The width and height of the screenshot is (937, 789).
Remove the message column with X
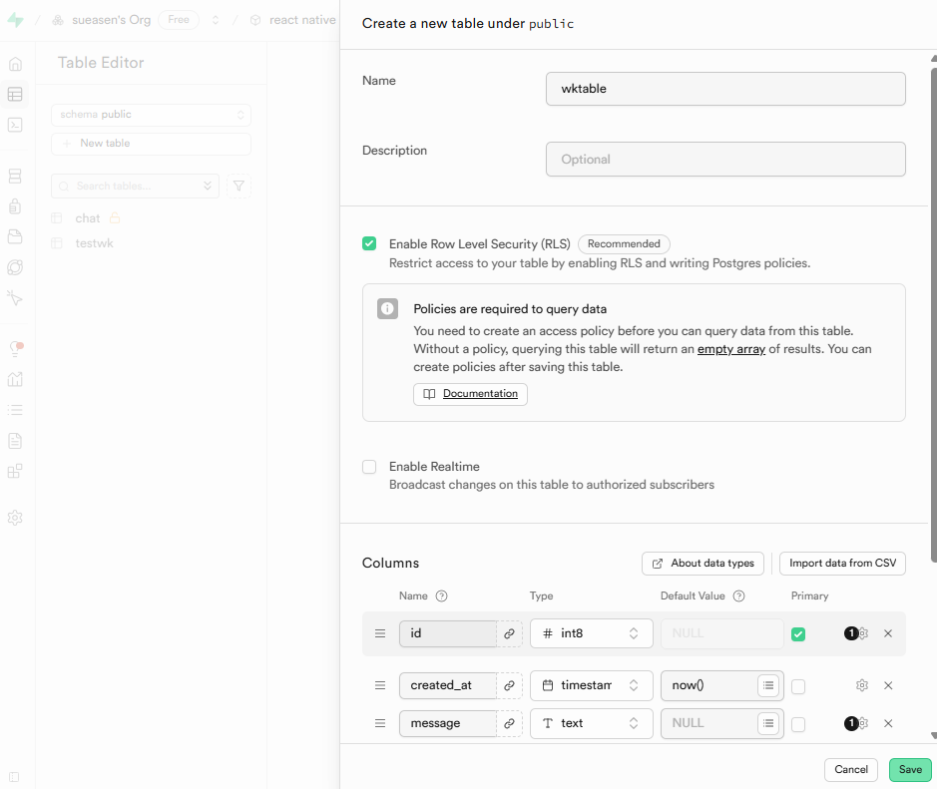pos(888,723)
